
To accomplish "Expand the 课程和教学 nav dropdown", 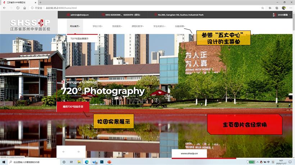I will pyautogui.click(x=137, y=26).
